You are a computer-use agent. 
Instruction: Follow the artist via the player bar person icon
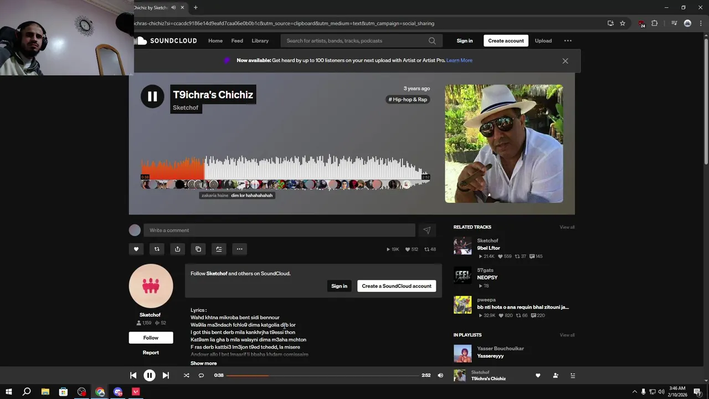pos(556,375)
